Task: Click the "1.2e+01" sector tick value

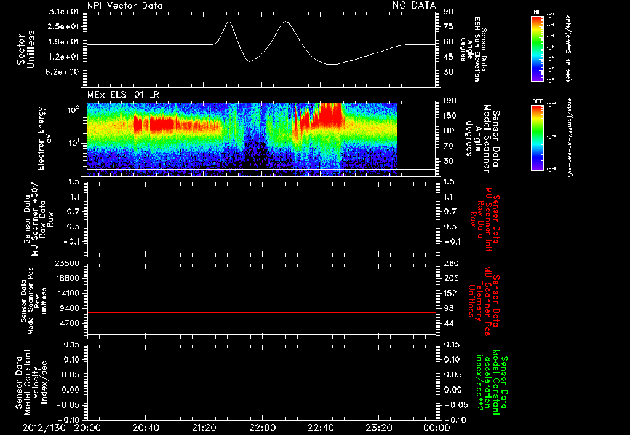Action: coord(64,57)
